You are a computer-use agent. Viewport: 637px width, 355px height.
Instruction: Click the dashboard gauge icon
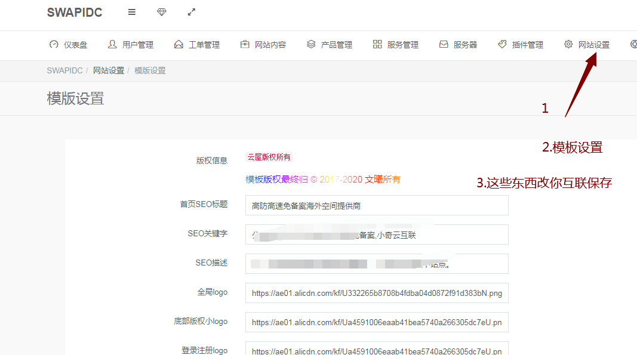pyautogui.click(x=54, y=45)
